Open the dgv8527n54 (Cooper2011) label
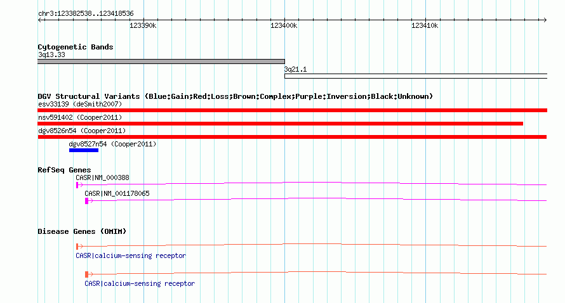The height and width of the screenshot is (303, 565). click(112, 144)
